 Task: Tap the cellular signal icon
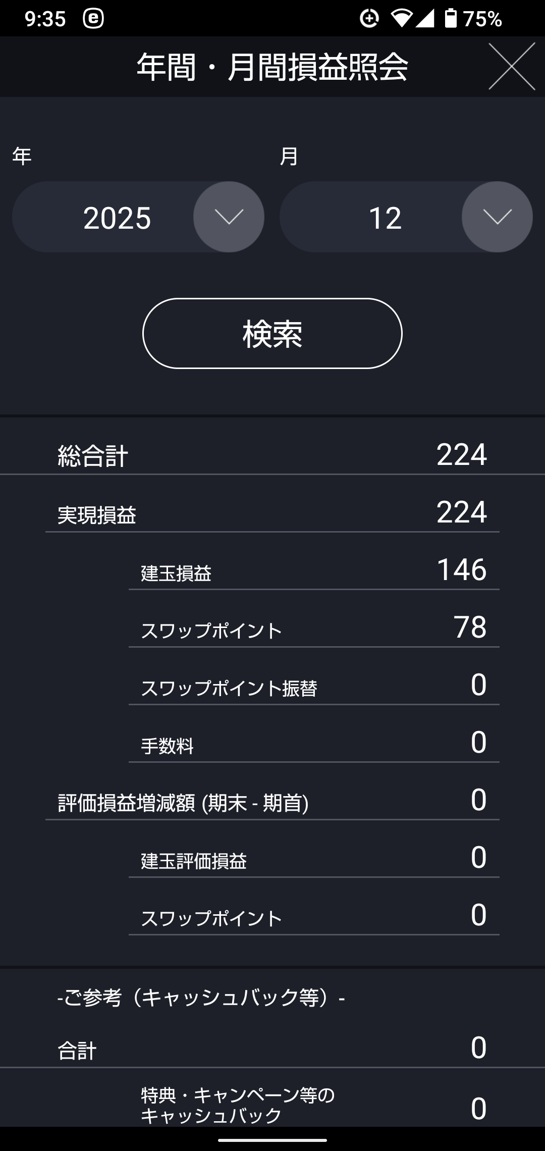[425, 19]
